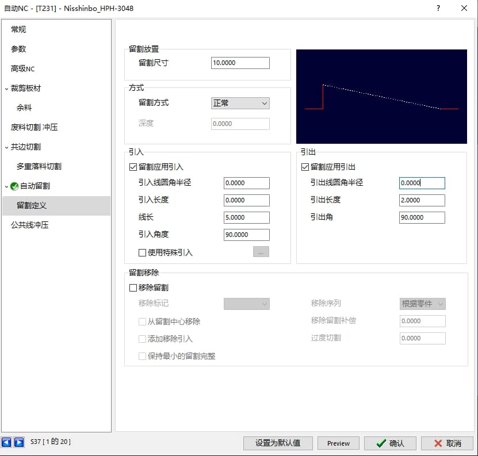Check the 使用特殊引入 option

tap(143, 252)
